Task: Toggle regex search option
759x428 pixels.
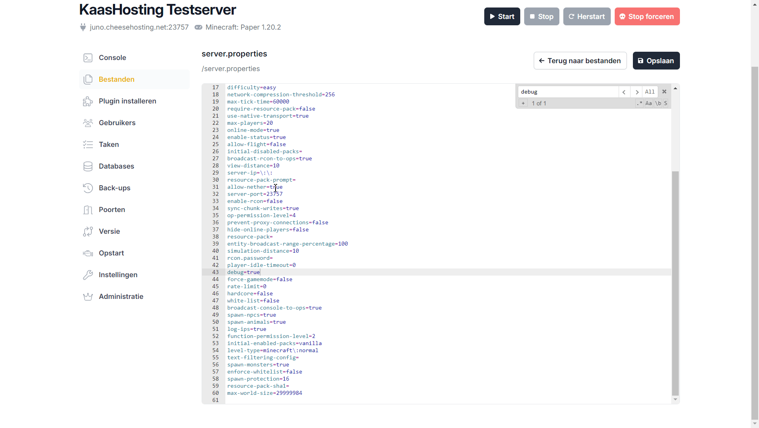Action: [x=639, y=103]
